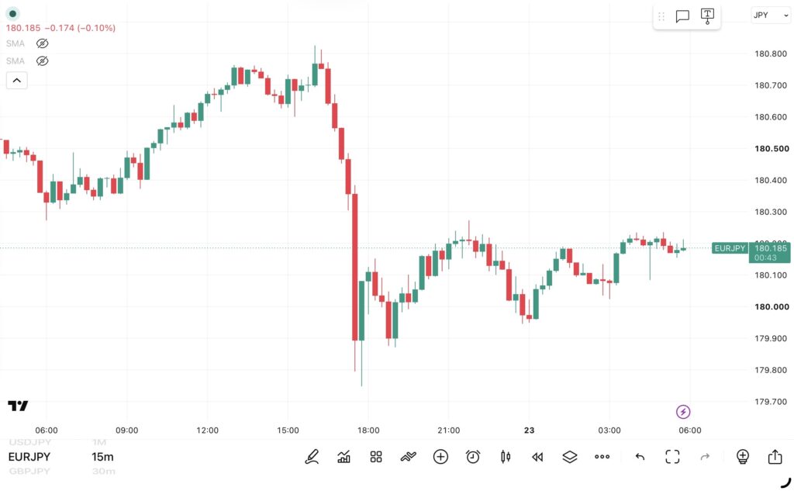This screenshot has width=794, height=491.
Task: Select the EURJPY symbol name
Action: [x=29, y=457]
